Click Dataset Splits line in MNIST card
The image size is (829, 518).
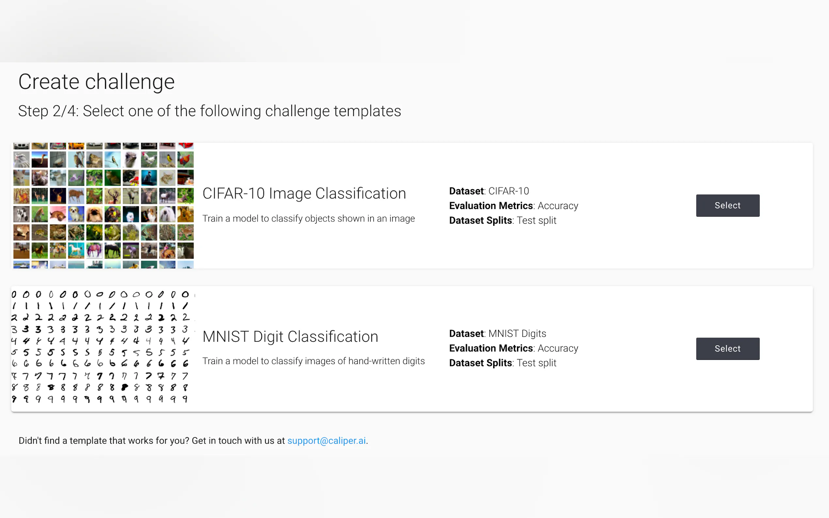[x=502, y=363]
